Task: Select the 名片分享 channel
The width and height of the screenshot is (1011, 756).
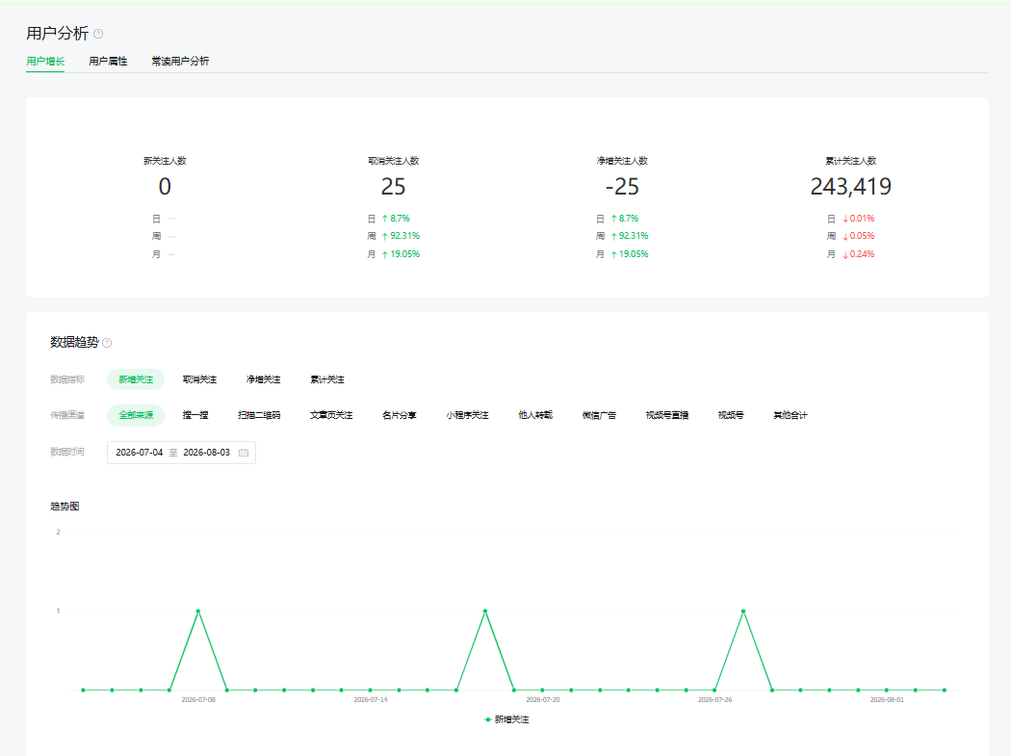Action: pyautogui.click(x=400, y=415)
